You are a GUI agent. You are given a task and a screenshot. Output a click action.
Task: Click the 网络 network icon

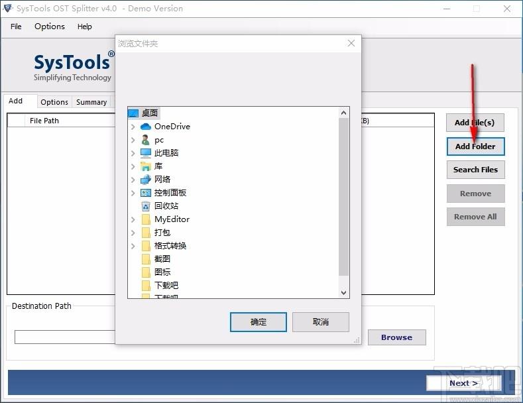146,180
